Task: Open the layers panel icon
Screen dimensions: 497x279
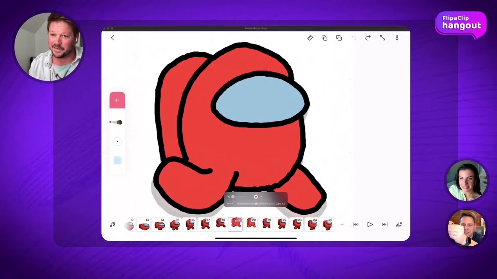Action: [399, 224]
